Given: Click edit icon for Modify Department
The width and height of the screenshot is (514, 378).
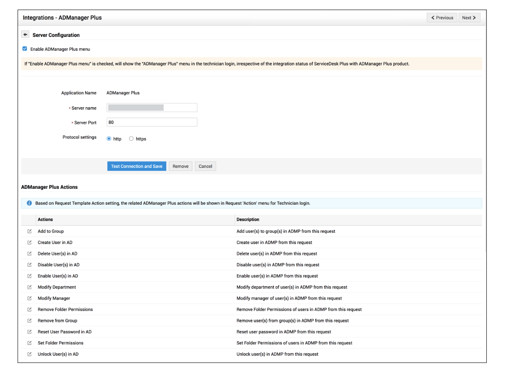Looking at the screenshot, I should point(29,287).
